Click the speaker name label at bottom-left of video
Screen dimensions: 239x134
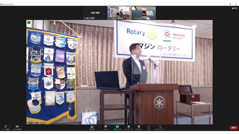point(36,123)
